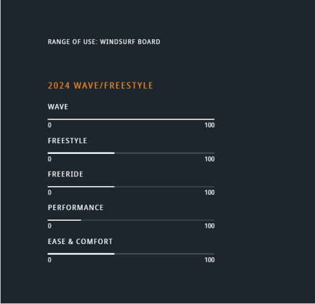Viewport: 315px width, 304px height.
Task: Click the 0 mark under Ease & Comfort bar
Action: (50, 260)
